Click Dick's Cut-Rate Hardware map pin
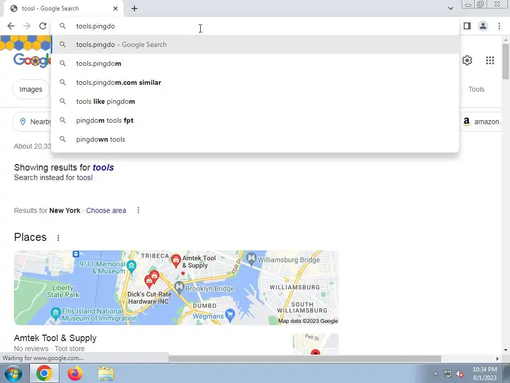The width and height of the screenshot is (510, 383). point(149,282)
